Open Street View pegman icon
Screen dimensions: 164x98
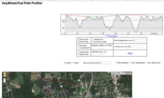pyautogui.click(x=4, y=75)
